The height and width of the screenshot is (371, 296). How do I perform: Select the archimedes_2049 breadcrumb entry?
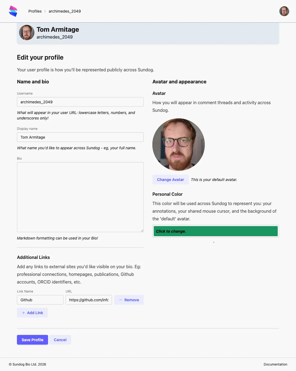coord(64,11)
